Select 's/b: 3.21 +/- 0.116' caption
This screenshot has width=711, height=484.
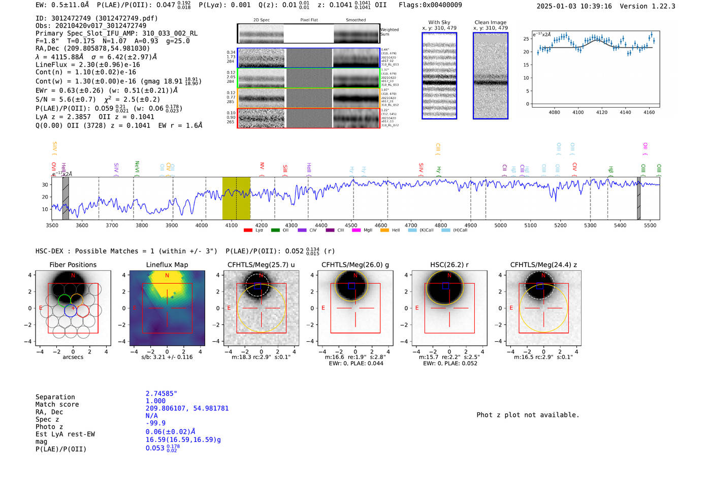click(167, 357)
